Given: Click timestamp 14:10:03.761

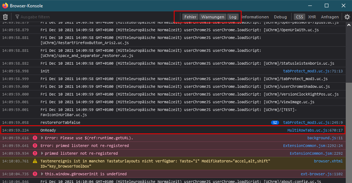Looking at the screenshot, I should coord(15,161).
